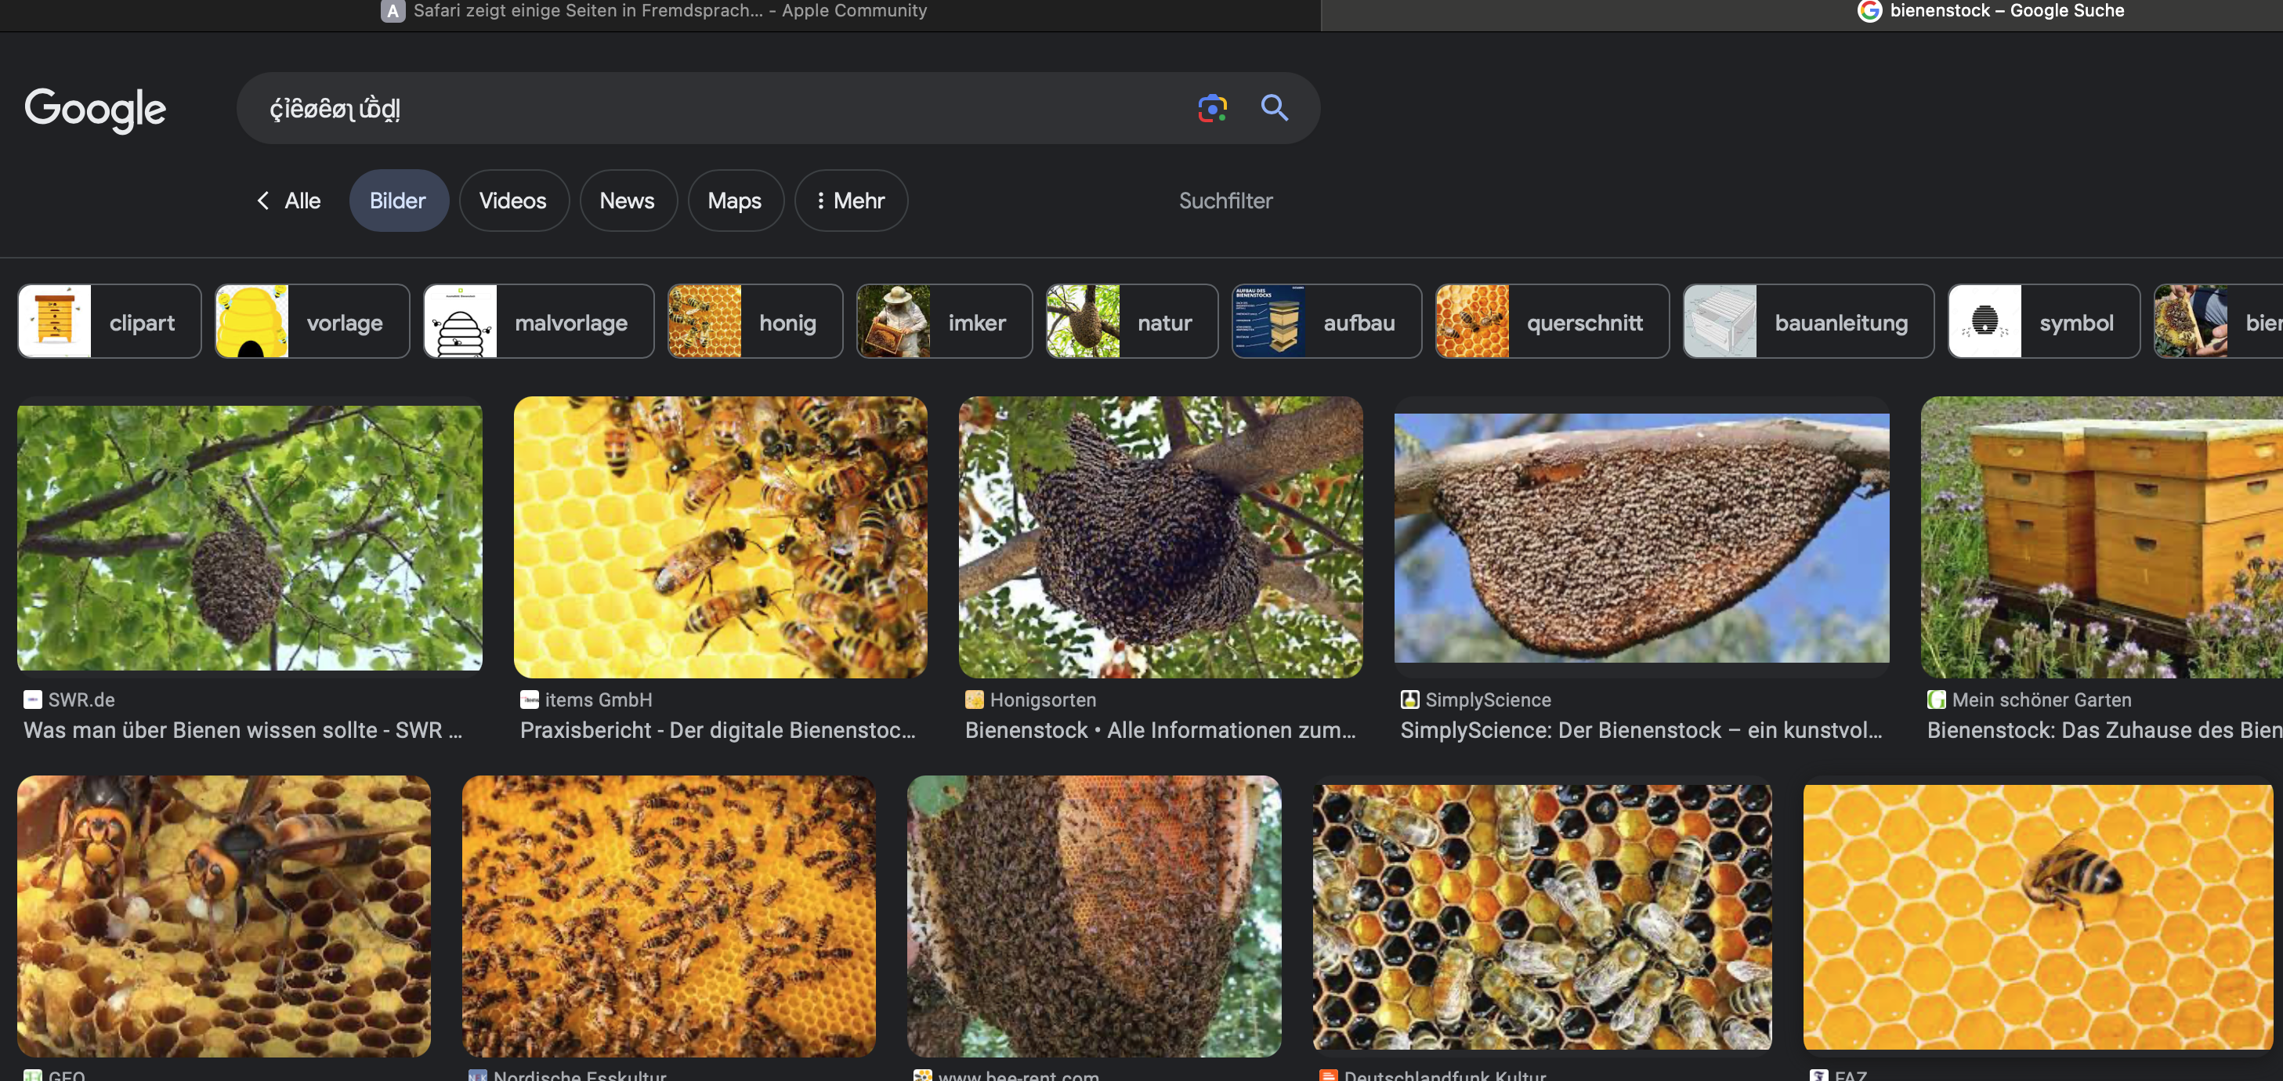Switch to the News tab
This screenshot has width=2283, height=1081.
(627, 201)
